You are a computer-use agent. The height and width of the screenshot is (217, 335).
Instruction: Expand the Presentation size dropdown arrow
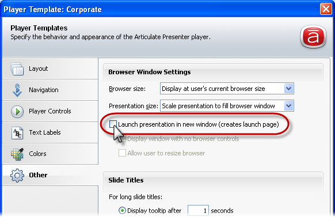[288, 106]
